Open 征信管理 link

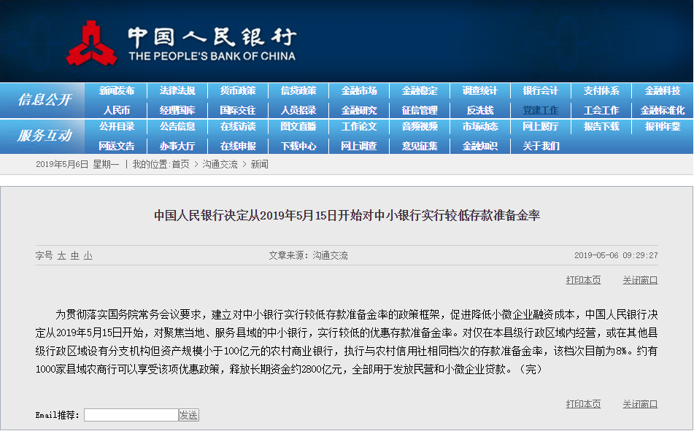(x=420, y=110)
